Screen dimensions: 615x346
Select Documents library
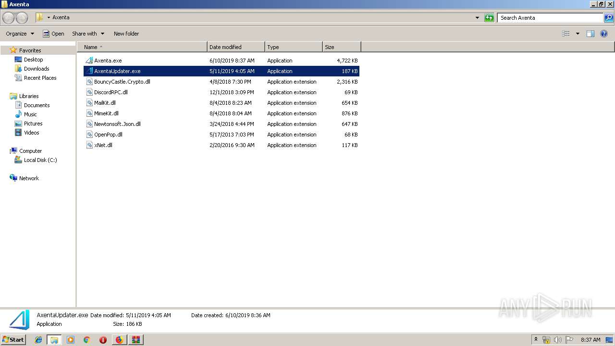pos(37,105)
